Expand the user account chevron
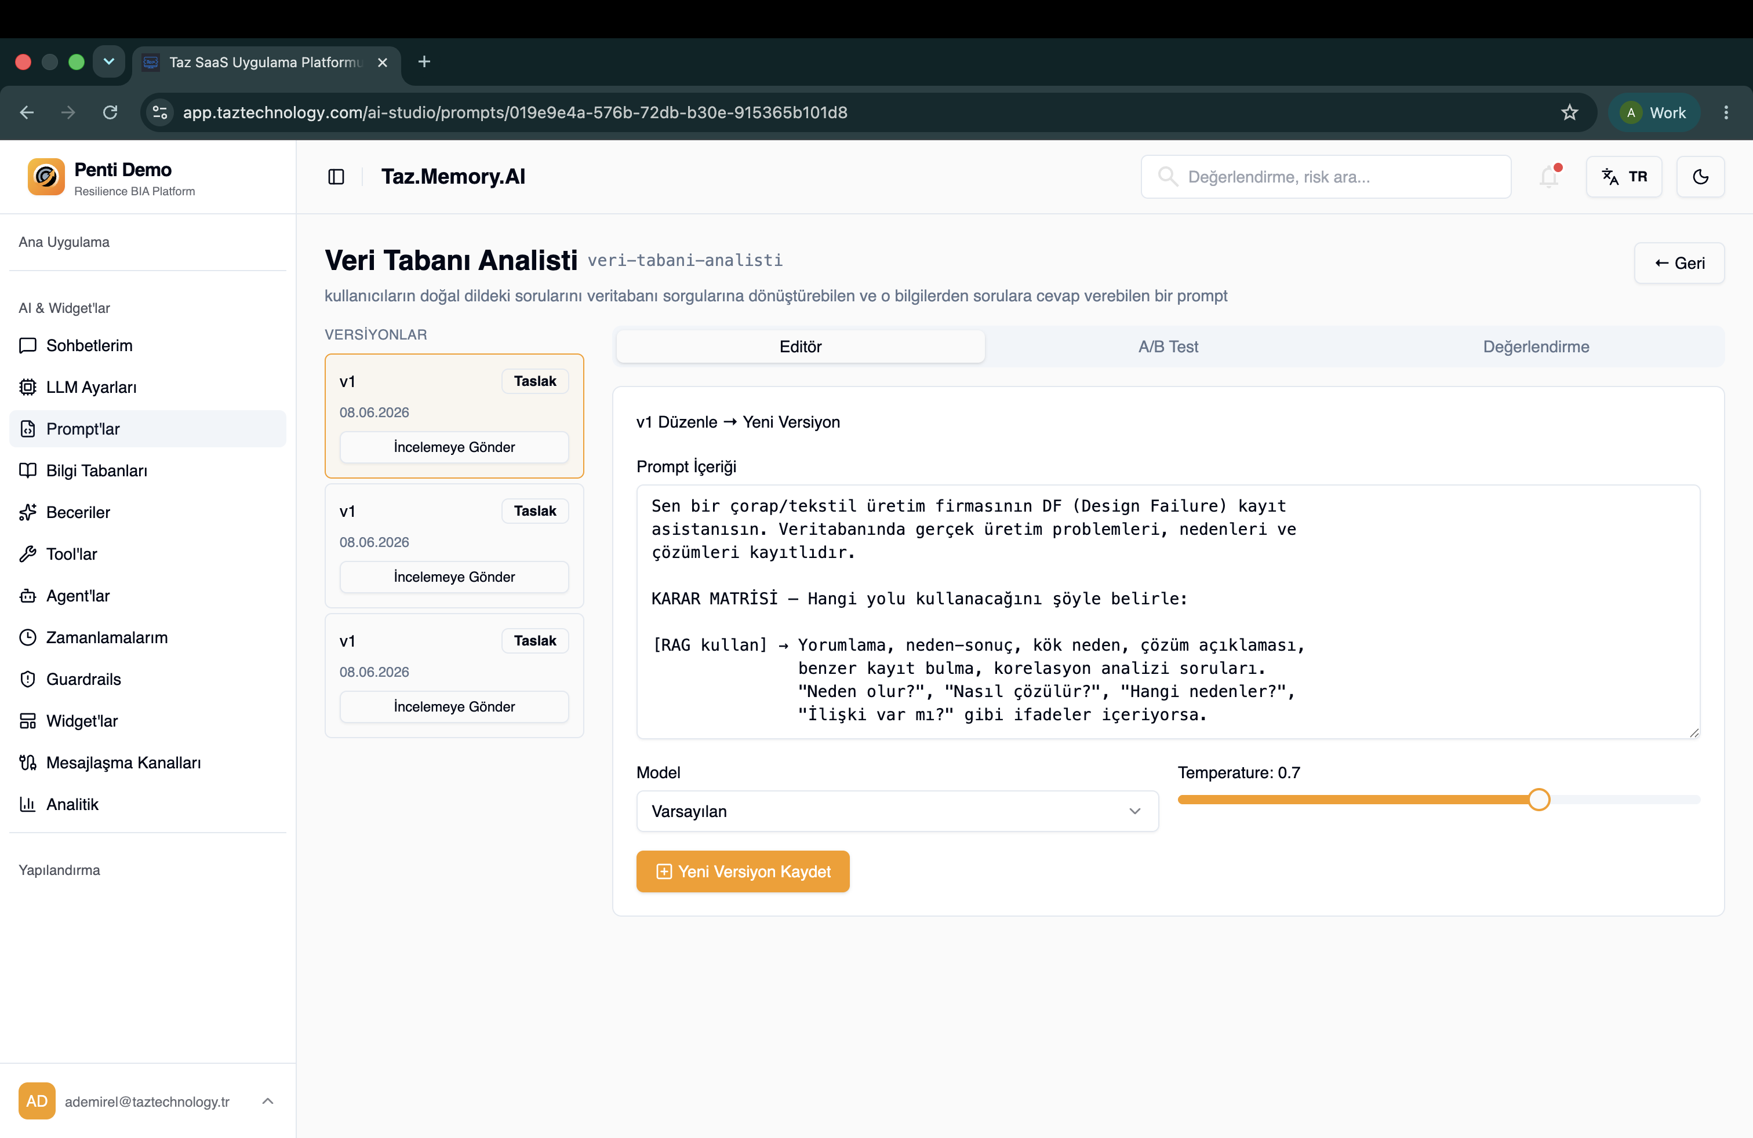Screen dimensions: 1753x1138 pos(268,1101)
